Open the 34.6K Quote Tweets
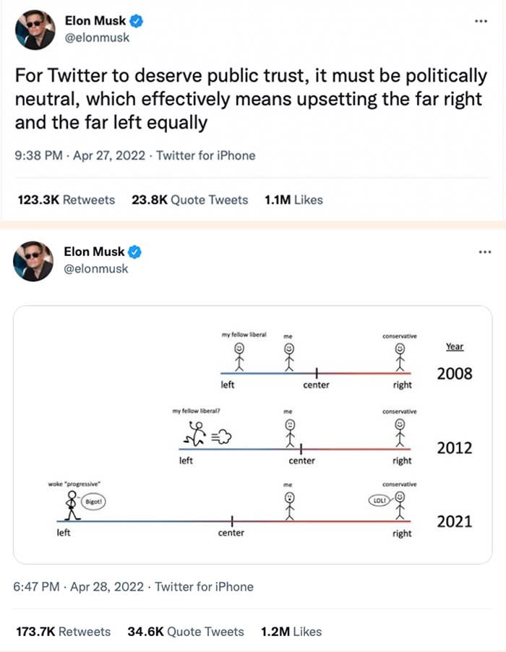 [x=186, y=631]
